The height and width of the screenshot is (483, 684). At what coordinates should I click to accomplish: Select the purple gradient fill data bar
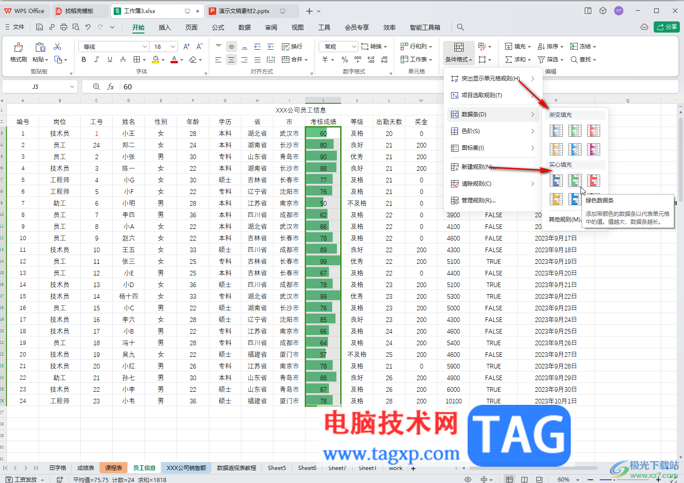click(594, 149)
